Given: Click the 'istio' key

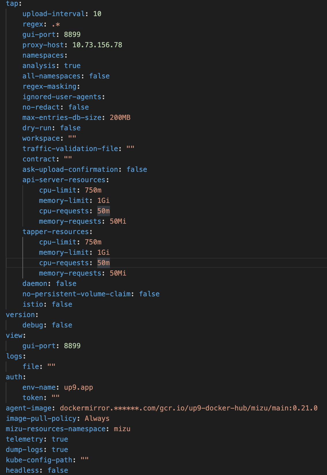Looking at the screenshot, I should pyautogui.click(x=33, y=304).
